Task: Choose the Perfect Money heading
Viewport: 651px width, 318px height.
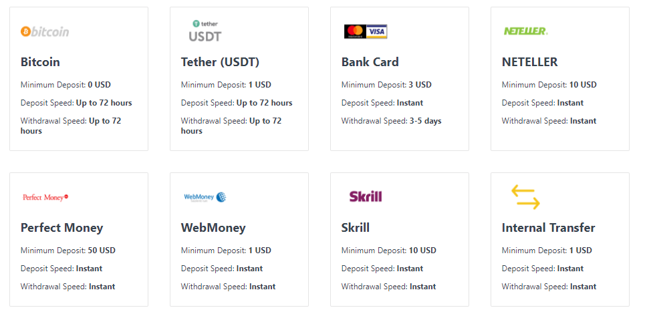Action: click(x=62, y=228)
